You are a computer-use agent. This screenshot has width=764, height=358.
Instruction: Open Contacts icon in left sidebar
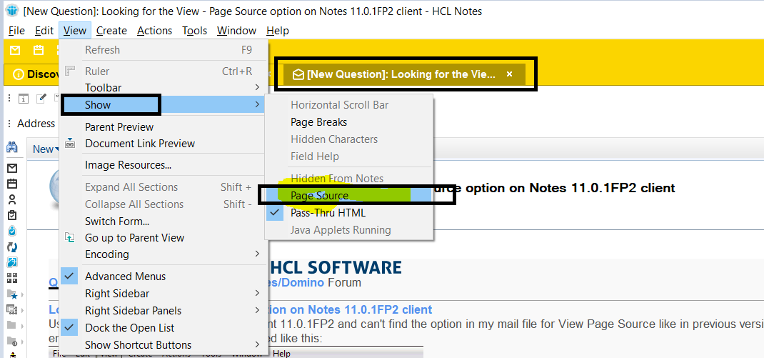12,199
